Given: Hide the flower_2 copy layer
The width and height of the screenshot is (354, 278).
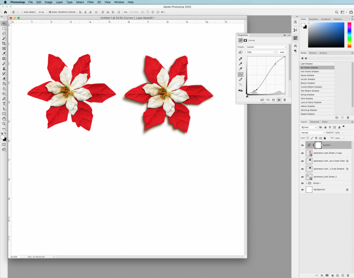Looking at the screenshot, I should click(302, 153).
